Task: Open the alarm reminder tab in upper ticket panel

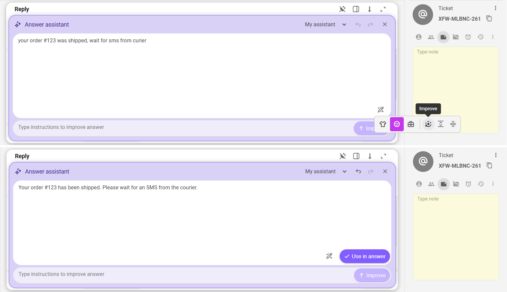Action: [468, 37]
